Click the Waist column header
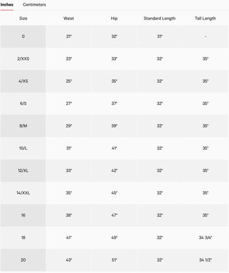 (69, 18)
